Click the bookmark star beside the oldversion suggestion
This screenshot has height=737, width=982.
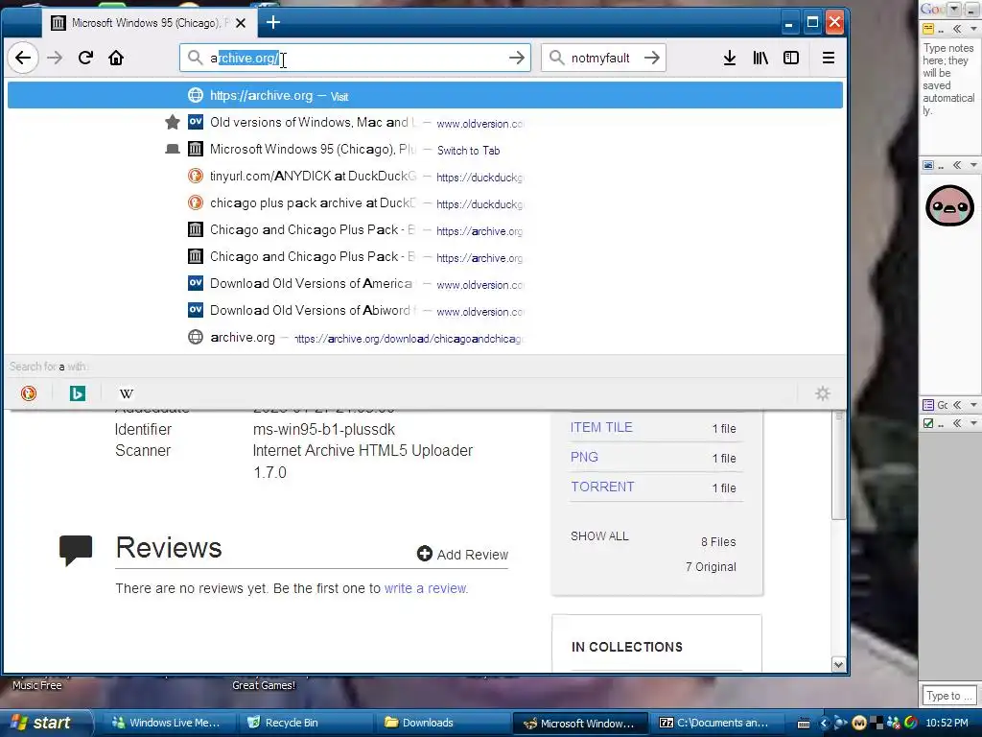(173, 122)
